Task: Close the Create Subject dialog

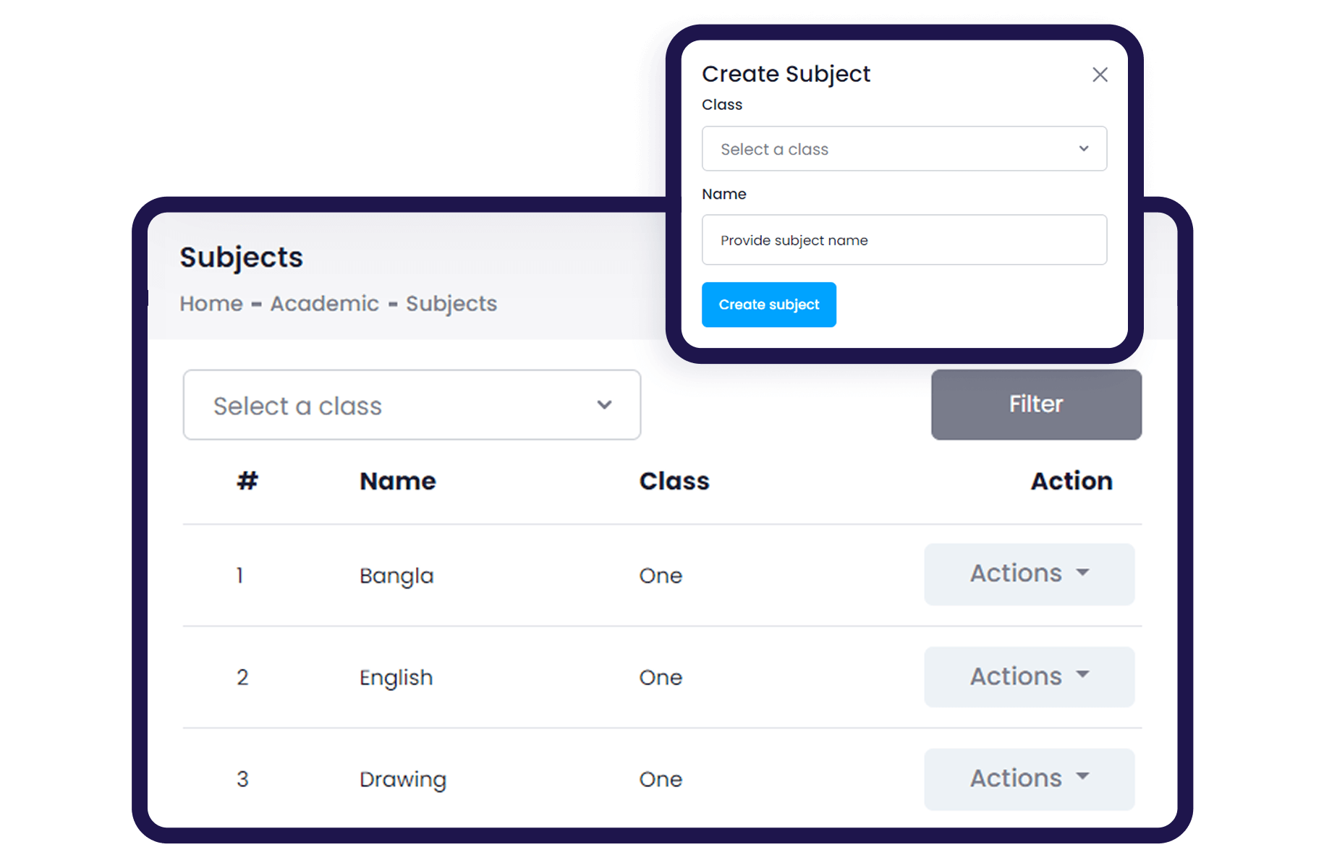Action: click(1100, 75)
